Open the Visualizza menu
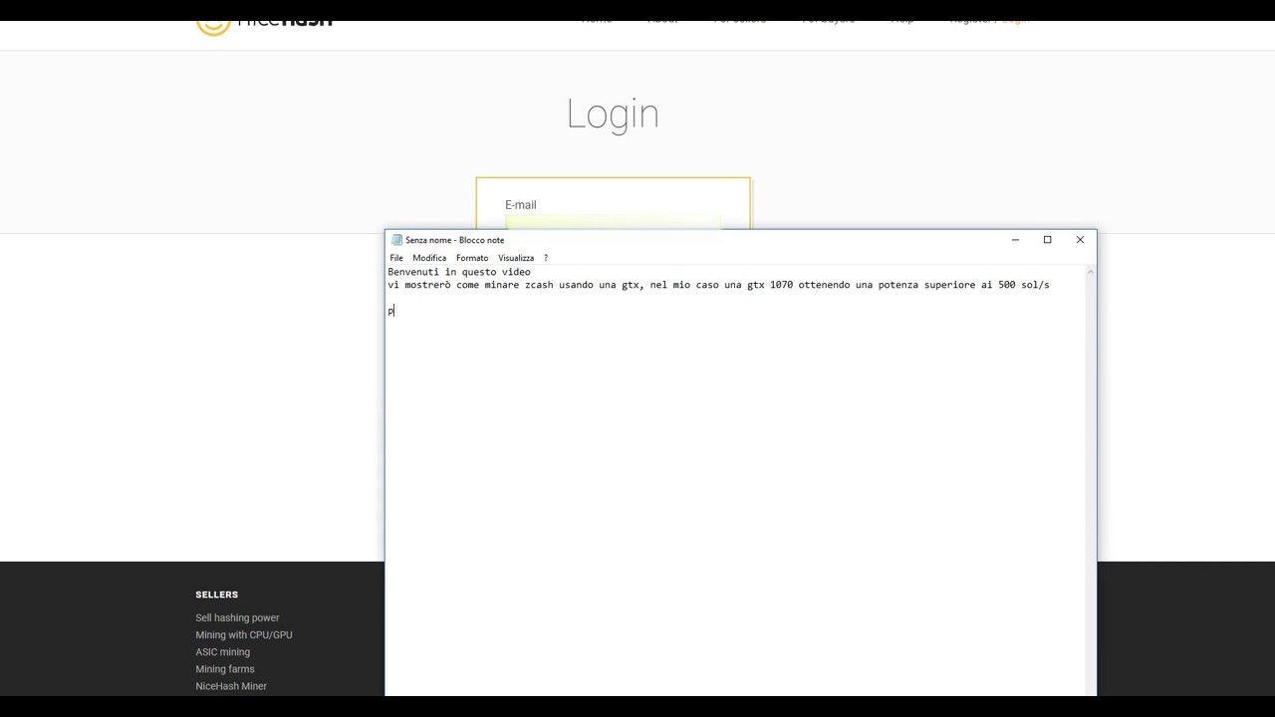The height and width of the screenshot is (717, 1275). (x=516, y=258)
